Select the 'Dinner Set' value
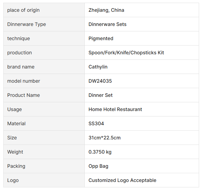Viewport: 203px width, 191px height. coord(100,95)
